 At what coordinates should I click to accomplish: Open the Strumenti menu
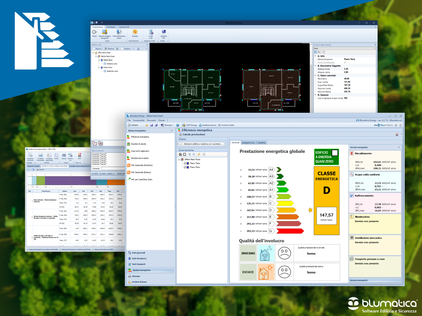(x=151, y=120)
